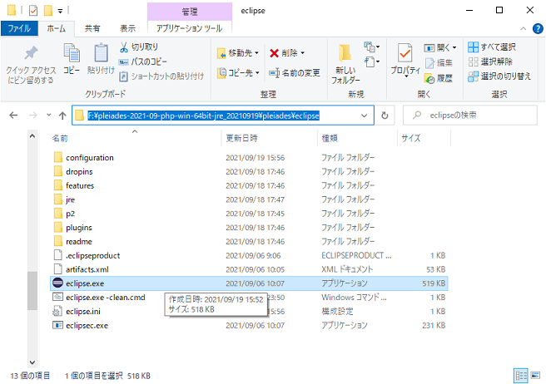Click Paste Shortcut (ショートカットの貼り付け)
This screenshot has width=546, height=384.
(x=161, y=76)
